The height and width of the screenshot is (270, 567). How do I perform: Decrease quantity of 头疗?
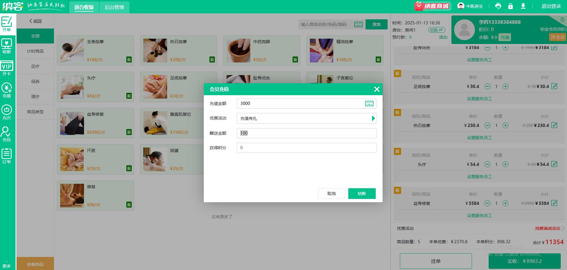pos(487,164)
